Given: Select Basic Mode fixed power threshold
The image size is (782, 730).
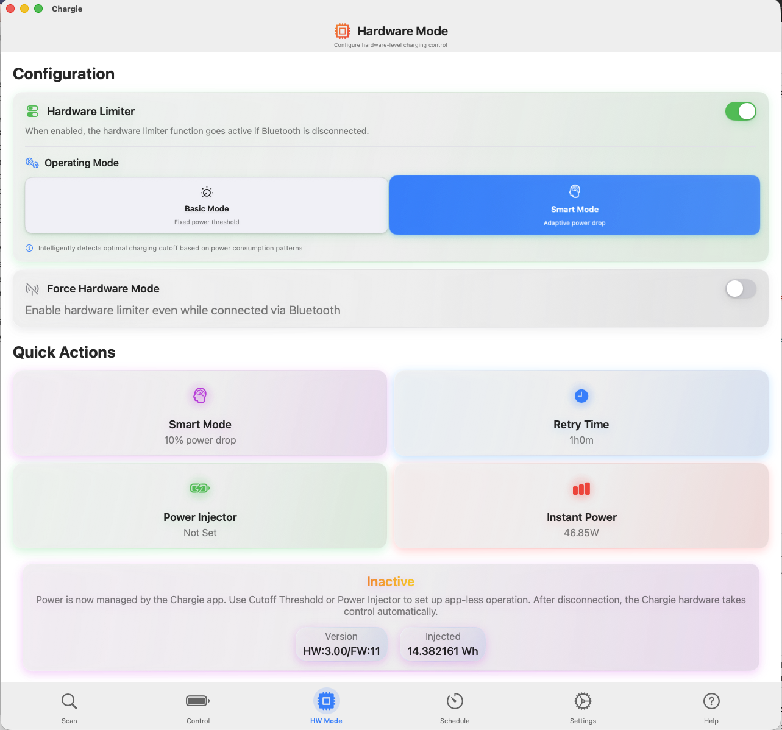Looking at the screenshot, I should (x=207, y=206).
